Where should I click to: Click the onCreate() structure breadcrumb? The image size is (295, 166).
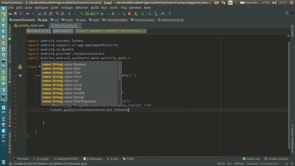click(x=63, y=31)
